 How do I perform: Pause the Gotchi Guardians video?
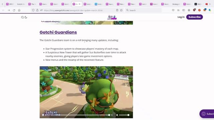pyautogui.click(x=43, y=115)
